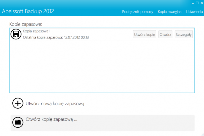Open Ustawienia menu
This screenshot has width=204, height=136.
tap(194, 12)
